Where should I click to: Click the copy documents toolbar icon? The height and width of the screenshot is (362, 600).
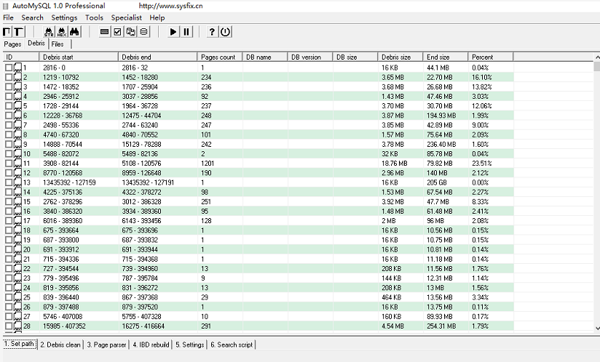pyautogui.click(x=130, y=32)
